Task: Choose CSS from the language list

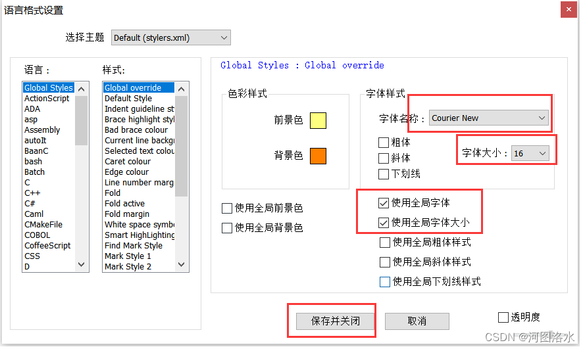Action: [x=32, y=256]
